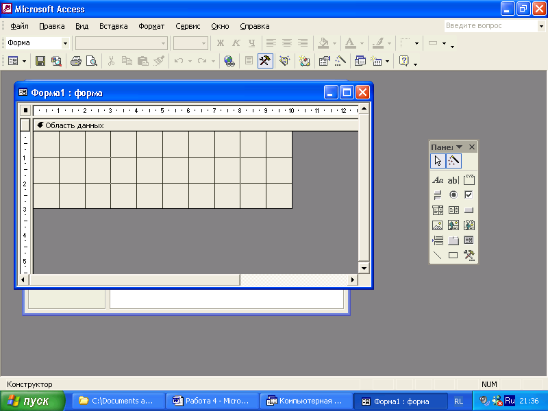The height and width of the screenshot is (411, 548).
Task: Click the Cut scissors icon
Action: point(111,61)
